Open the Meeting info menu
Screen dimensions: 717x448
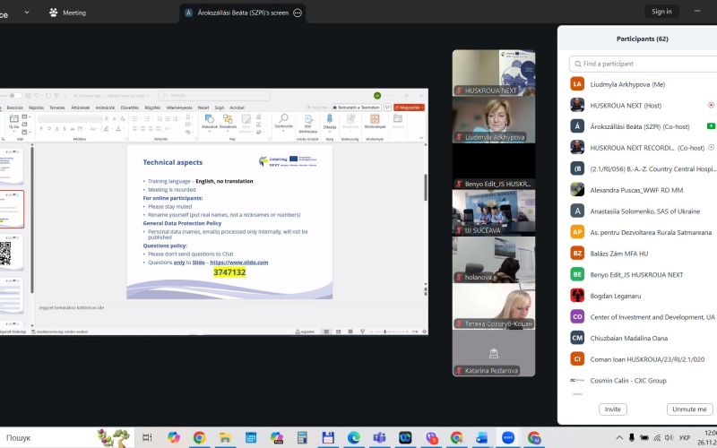pos(68,13)
